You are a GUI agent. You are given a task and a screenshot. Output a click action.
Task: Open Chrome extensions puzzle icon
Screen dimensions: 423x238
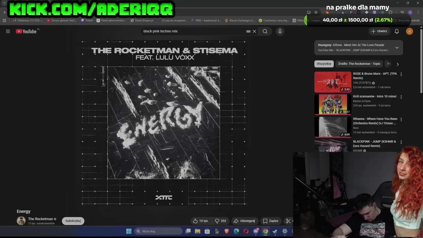pos(390,12)
